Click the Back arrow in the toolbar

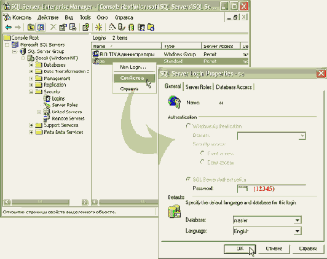coord(9,27)
